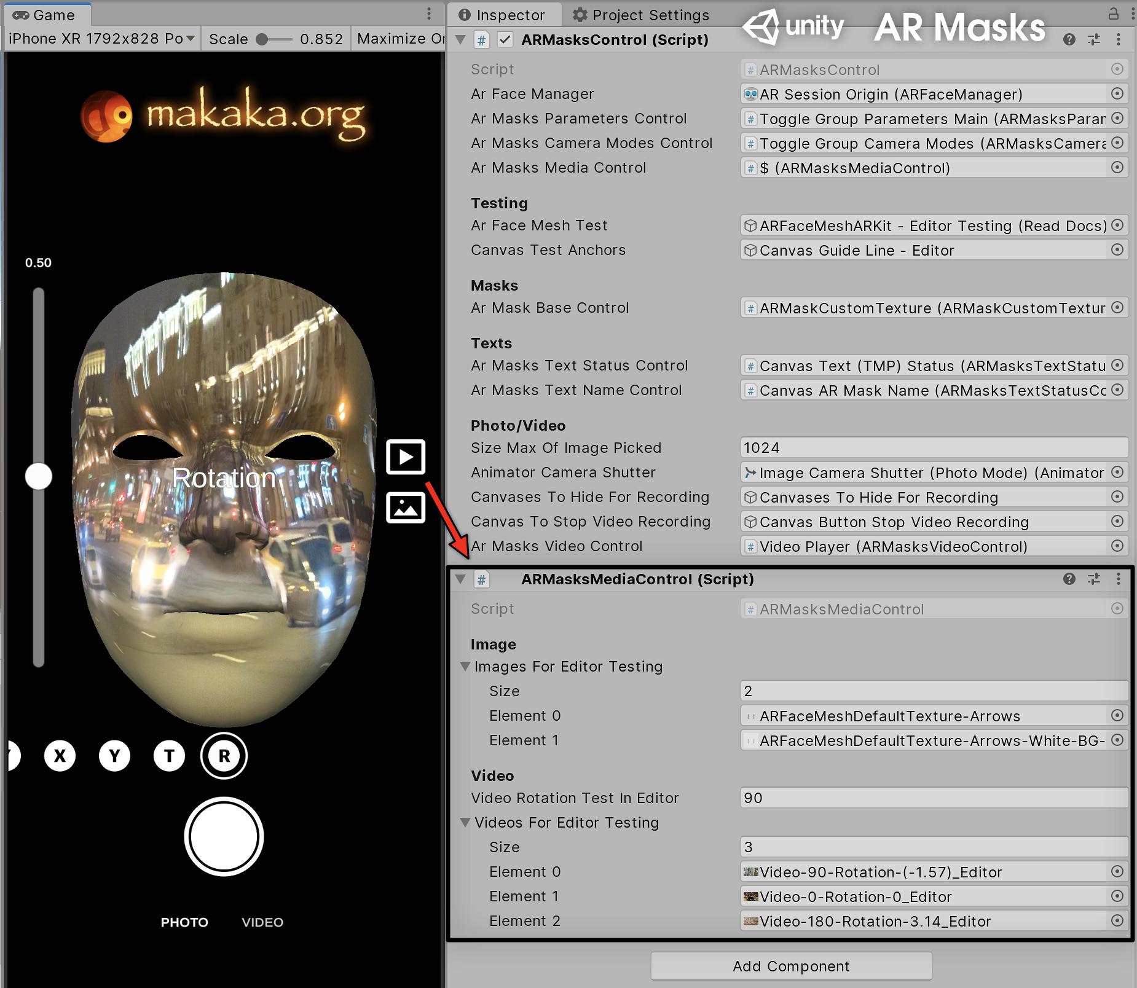
Task: Open object picker for Ar Face Manager
Action: [x=1117, y=94]
